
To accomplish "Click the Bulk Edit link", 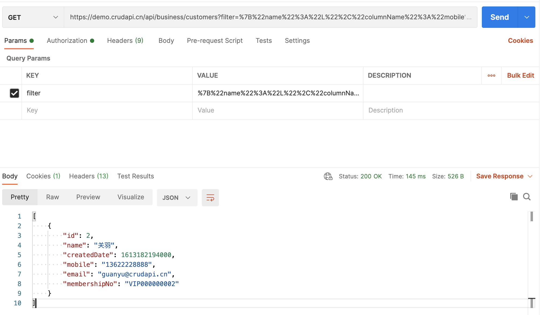I will coord(520,76).
